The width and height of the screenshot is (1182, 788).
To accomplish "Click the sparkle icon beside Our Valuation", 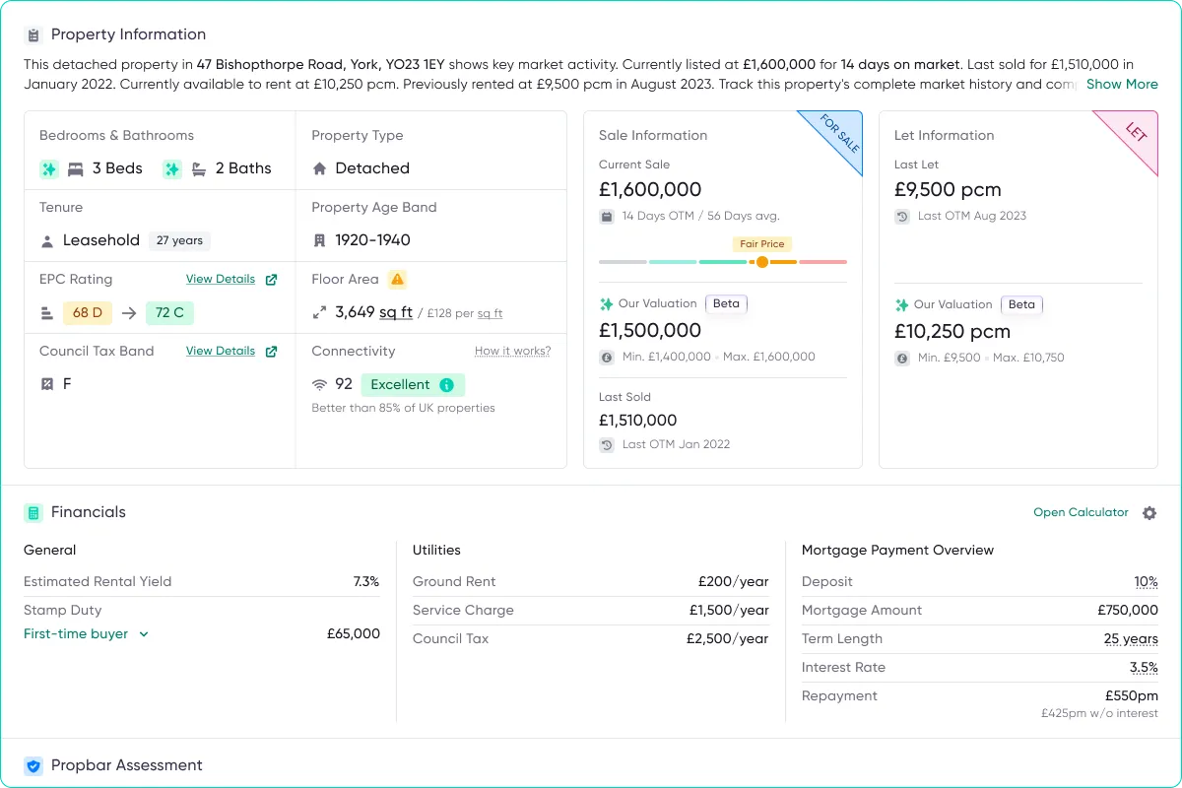I will (x=604, y=304).
